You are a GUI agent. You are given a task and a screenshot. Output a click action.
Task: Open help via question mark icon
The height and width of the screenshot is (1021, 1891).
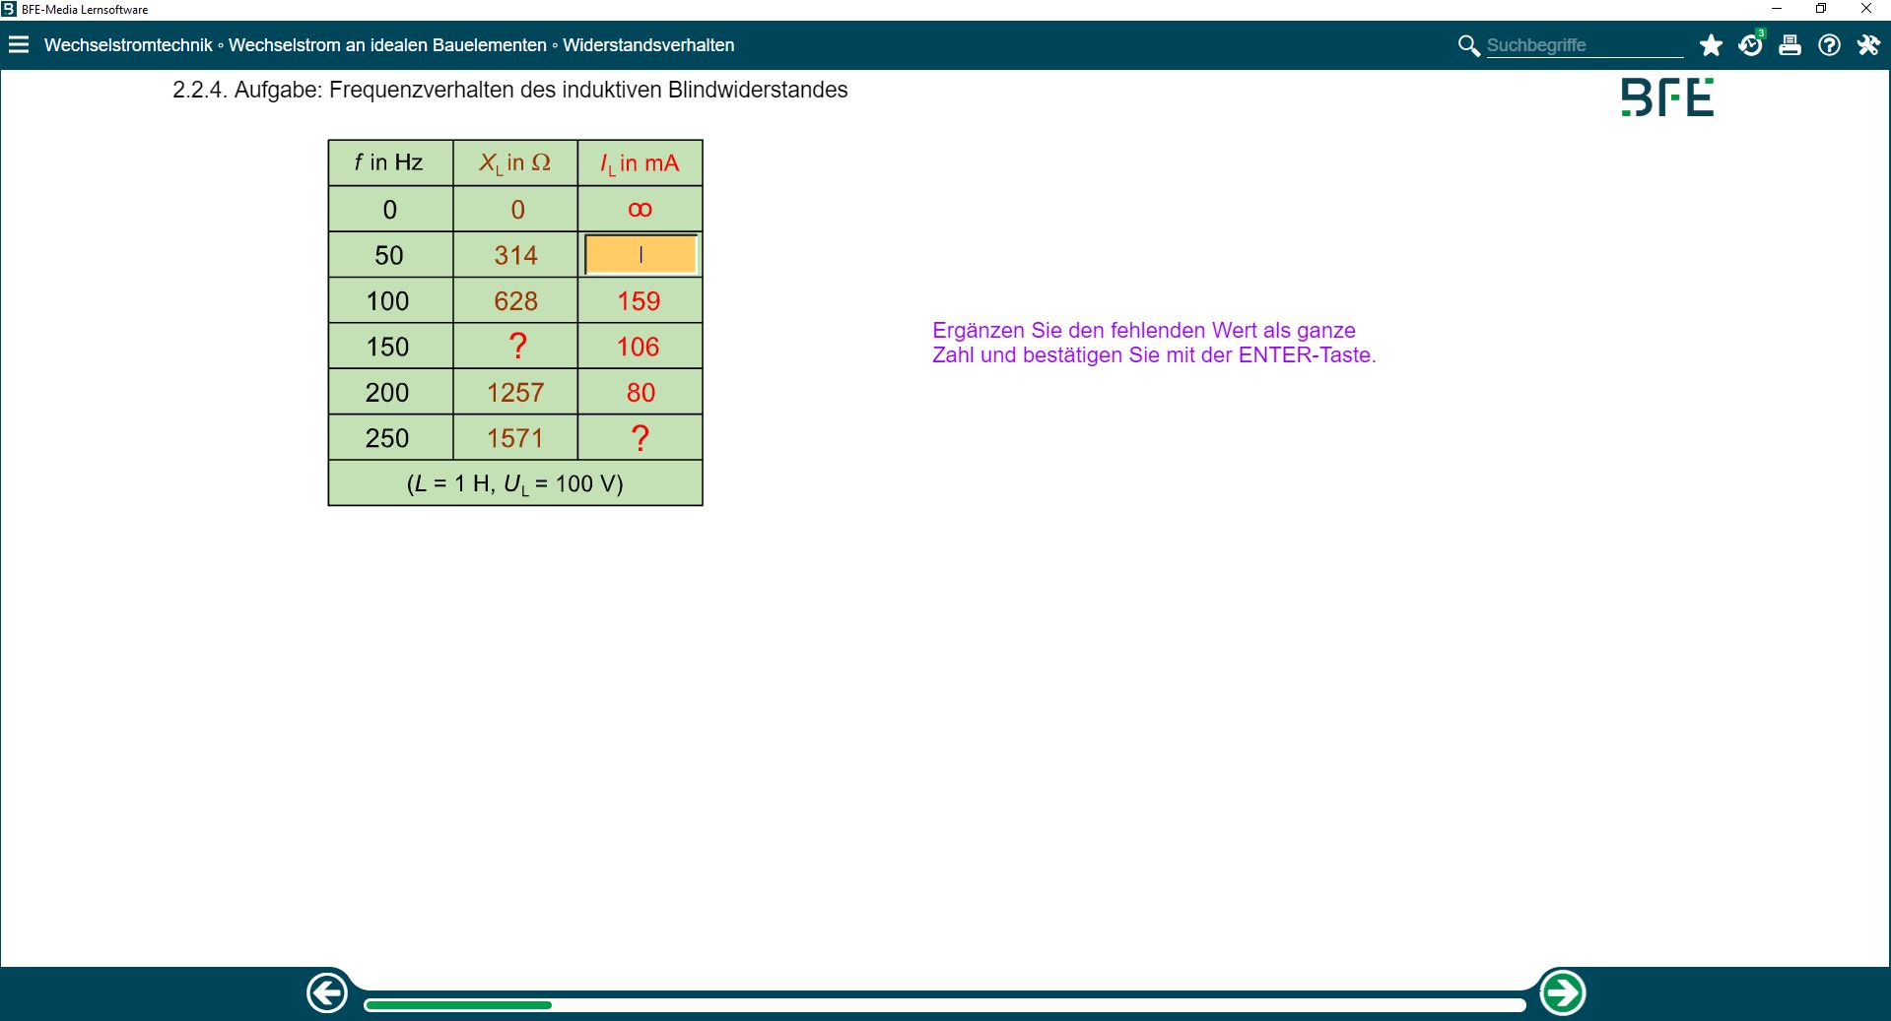point(1829,45)
